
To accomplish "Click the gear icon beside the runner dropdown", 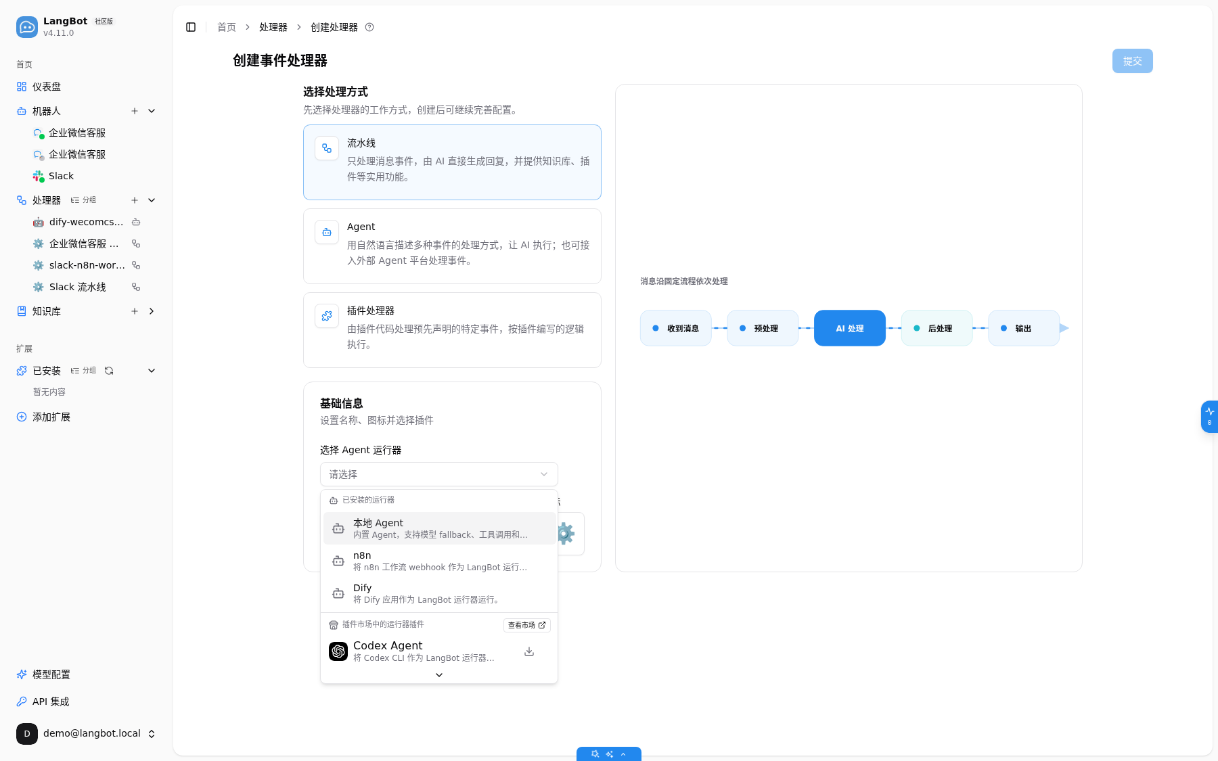I will pos(566,534).
